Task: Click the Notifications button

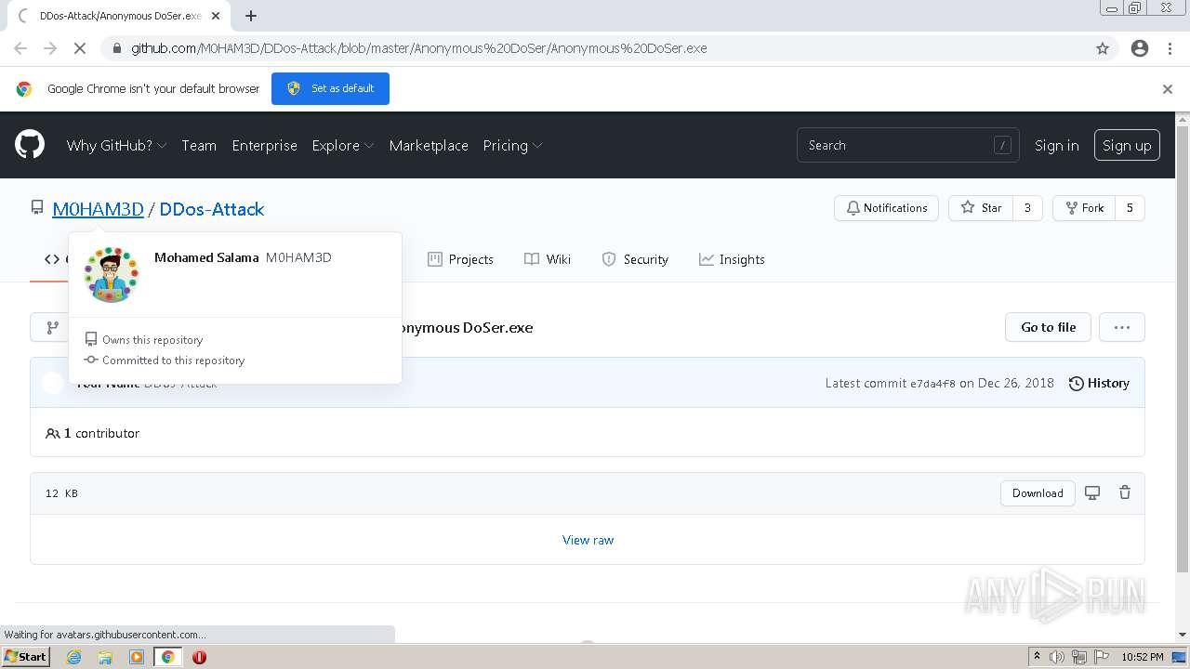Action: tap(887, 208)
